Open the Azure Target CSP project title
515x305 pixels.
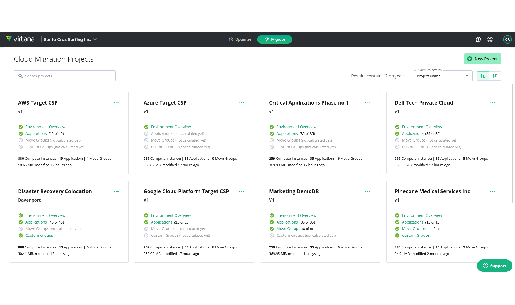(x=165, y=103)
